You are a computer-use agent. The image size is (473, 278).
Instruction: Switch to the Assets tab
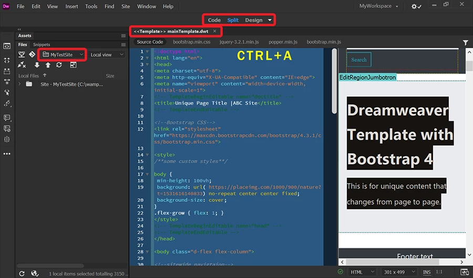point(25,36)
